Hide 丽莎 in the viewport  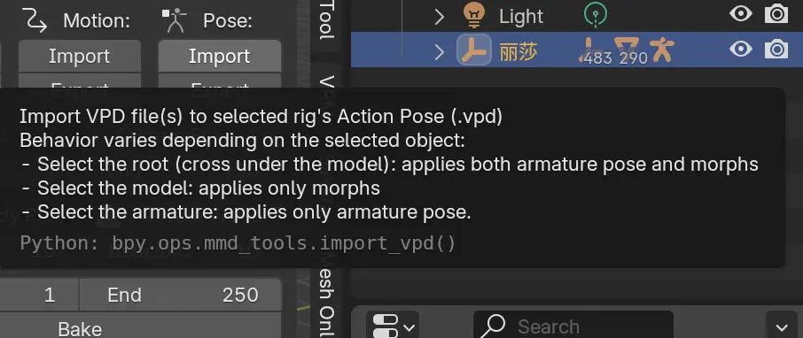(741, 50)
